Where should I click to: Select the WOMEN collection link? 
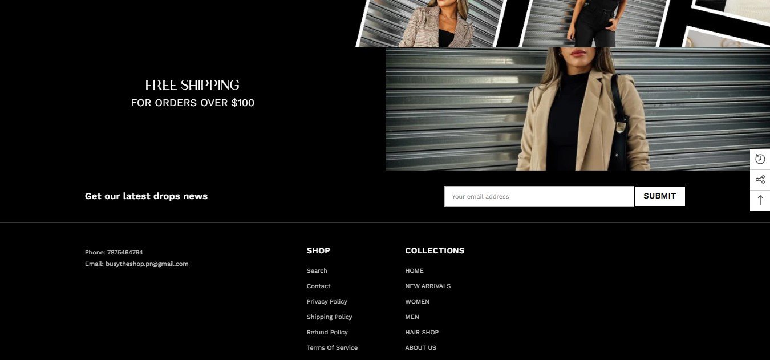pos(418,302)
